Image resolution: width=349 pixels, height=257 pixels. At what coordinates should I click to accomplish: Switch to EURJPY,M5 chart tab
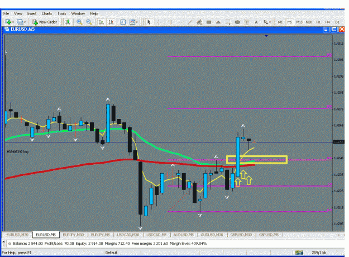coord(101,235)
